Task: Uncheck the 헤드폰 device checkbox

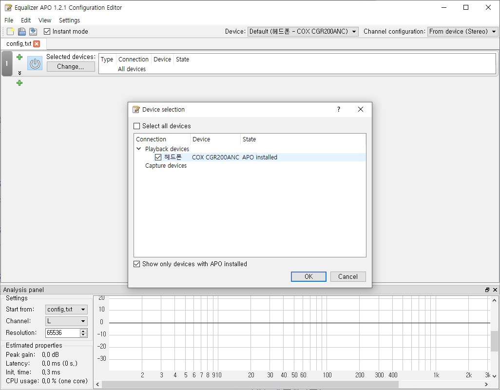Action: pyautogui.click(x=158, y=157)
